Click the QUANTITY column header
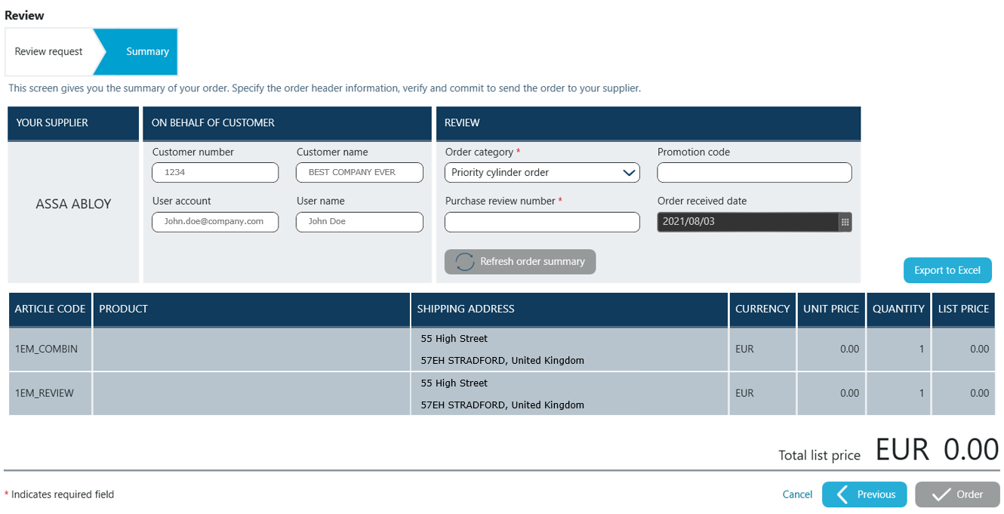1004x514 pixels. coord(898,309)
